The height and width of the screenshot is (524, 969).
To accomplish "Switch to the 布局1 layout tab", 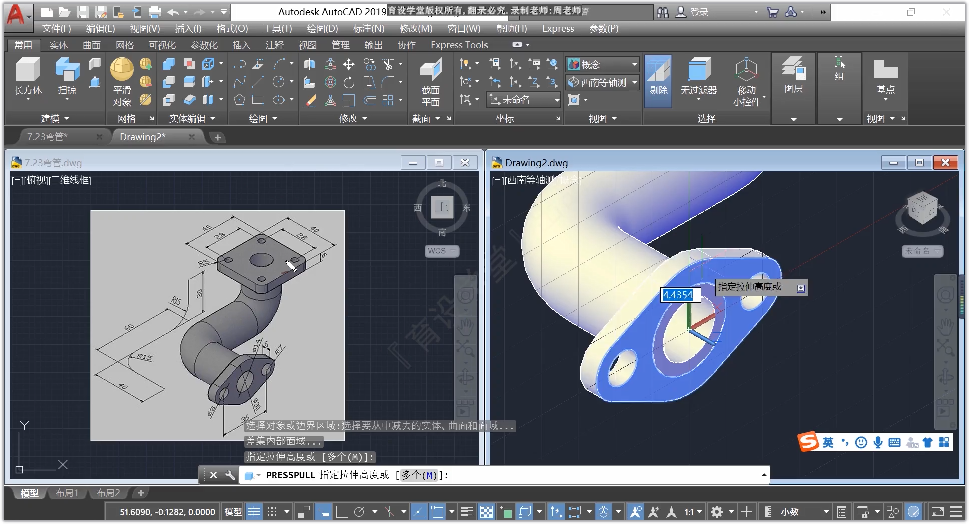I will 67,493.
